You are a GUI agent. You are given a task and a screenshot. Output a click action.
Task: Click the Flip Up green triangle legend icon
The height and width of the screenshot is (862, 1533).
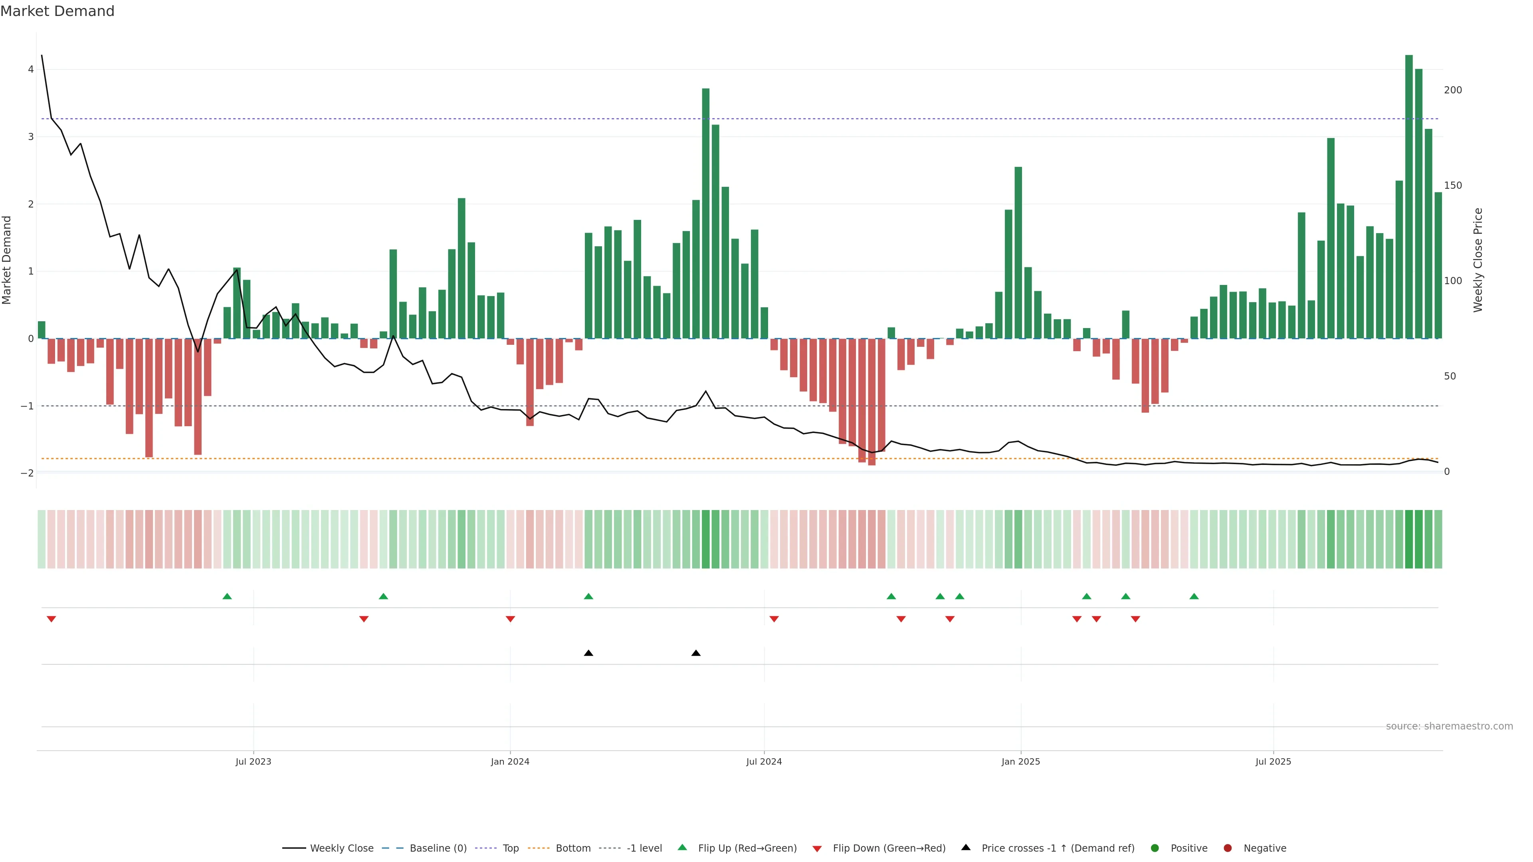682,847
